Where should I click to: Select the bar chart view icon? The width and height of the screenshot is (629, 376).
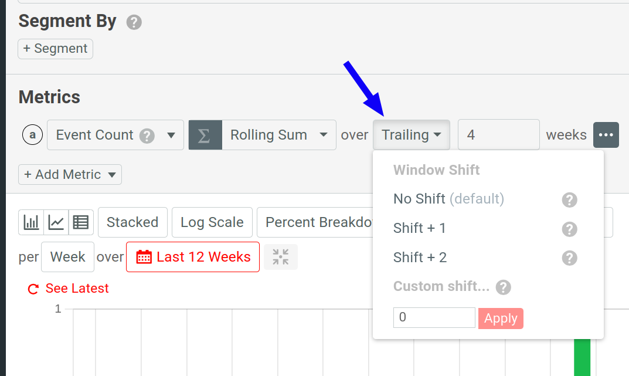click(x=30, y=222)
